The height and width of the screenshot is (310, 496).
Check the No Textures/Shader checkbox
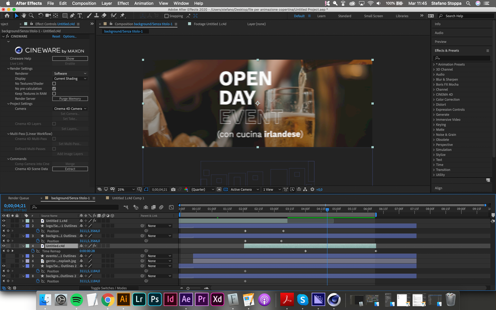click(x=54, y=83)
